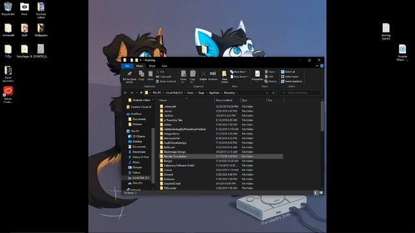Open the address bar history dropdown
Image resolution: width=415 pixels, height=233 pixels.
point(267,93)
